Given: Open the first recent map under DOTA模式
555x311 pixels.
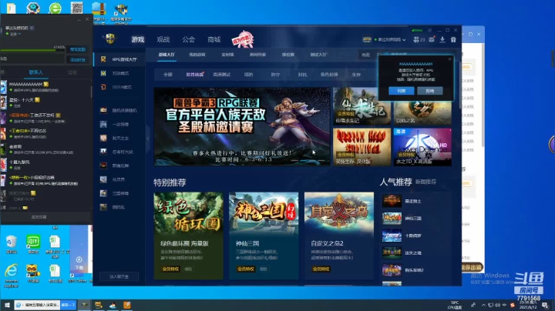Looking at the screenshot, I should 119,110.
